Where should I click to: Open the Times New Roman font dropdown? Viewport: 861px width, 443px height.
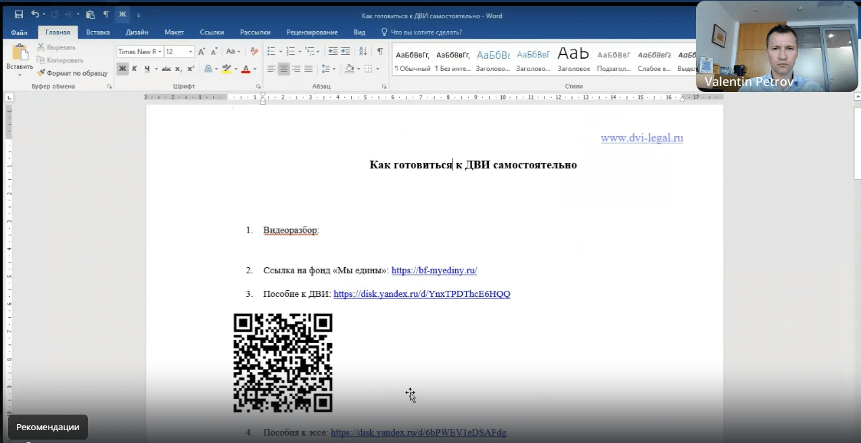[x=160, y=52]
